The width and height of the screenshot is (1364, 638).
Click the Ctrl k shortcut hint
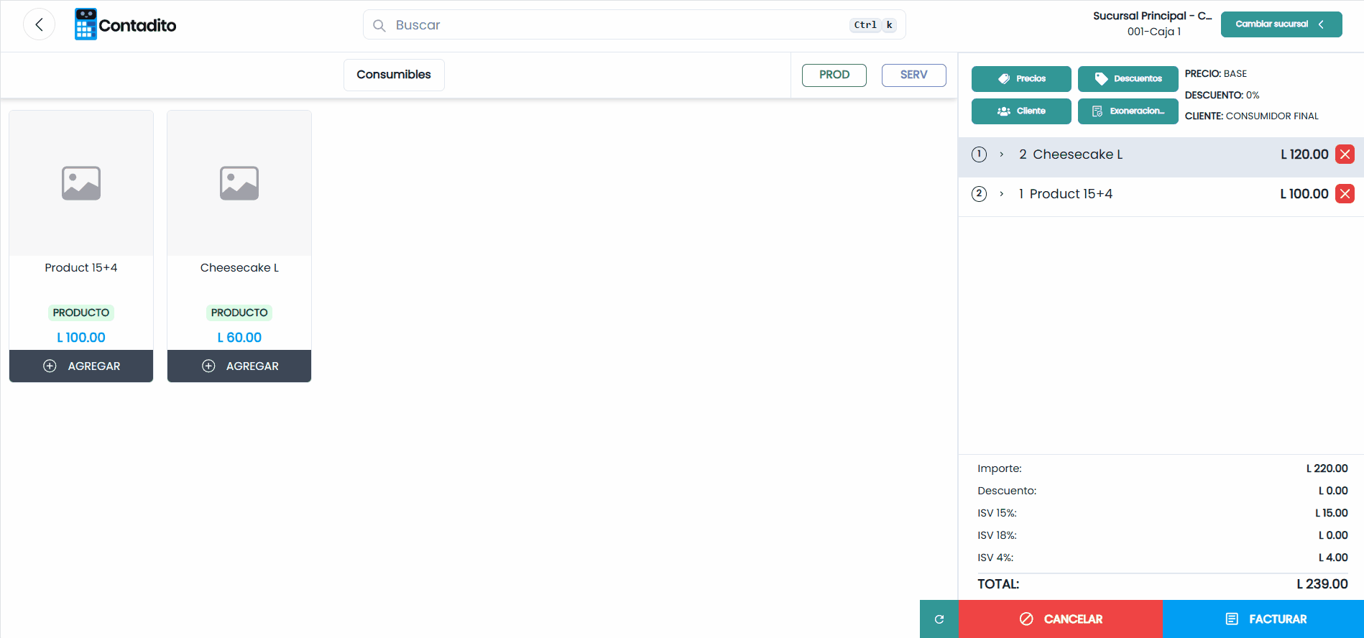point(873,25)
